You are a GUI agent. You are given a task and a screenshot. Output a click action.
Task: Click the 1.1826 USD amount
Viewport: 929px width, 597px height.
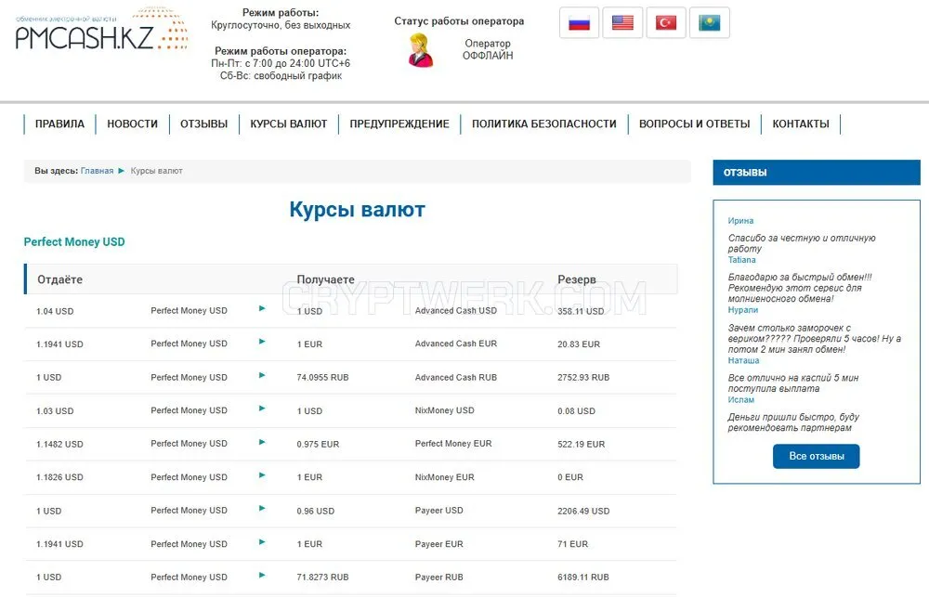[x=59, y=477]
